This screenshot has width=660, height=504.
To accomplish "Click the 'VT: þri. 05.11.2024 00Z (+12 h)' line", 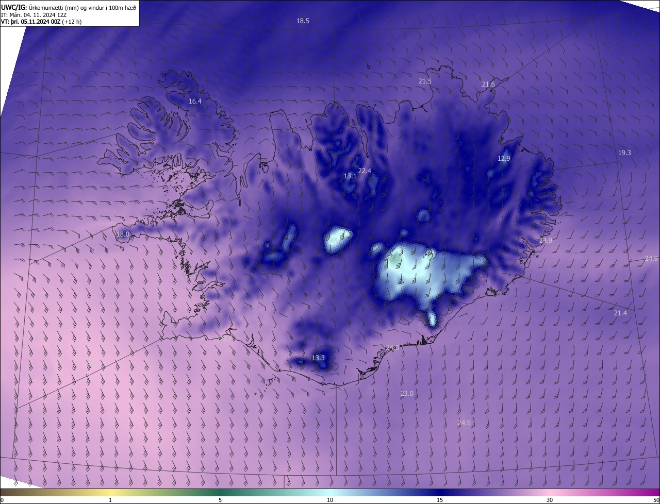I will point(41,22).
